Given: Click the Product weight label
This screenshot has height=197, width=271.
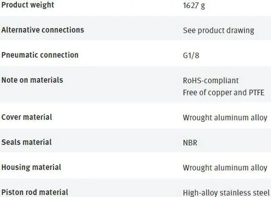Looking at the screenshot, I should coord(28,5).
